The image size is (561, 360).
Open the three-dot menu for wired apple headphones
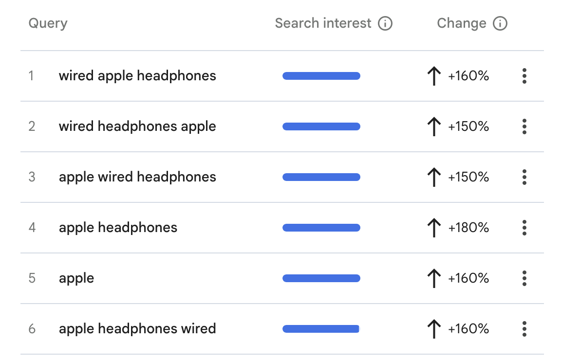(x=524, y=76)
